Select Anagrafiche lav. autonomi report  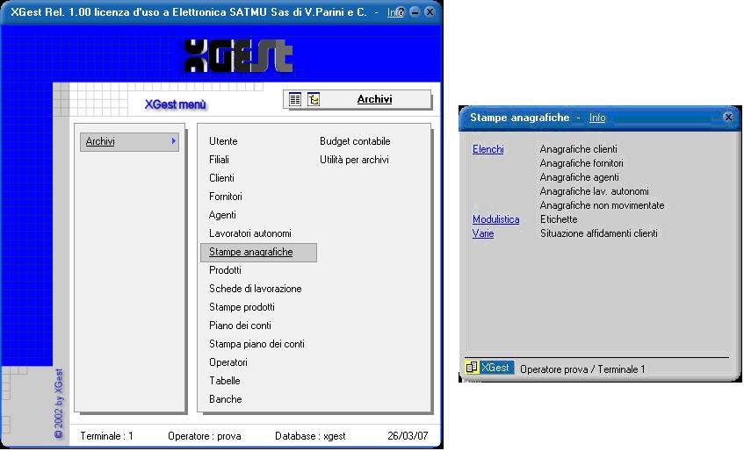[594, 191]
